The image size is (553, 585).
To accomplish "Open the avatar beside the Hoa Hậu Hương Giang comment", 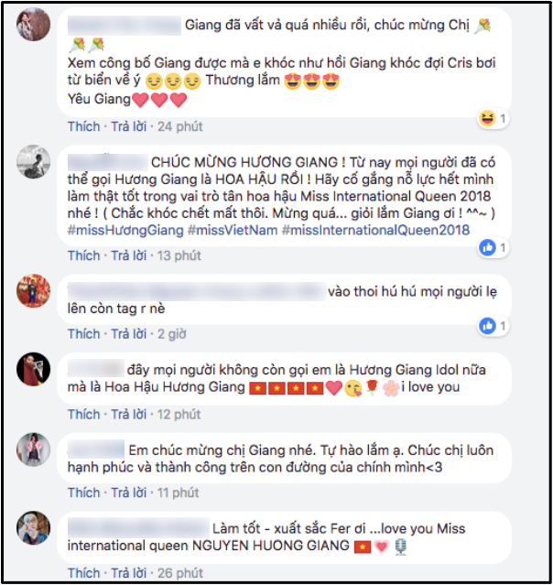I will tap(33, 369).
